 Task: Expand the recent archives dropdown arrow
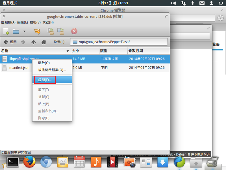coord(24,31)
